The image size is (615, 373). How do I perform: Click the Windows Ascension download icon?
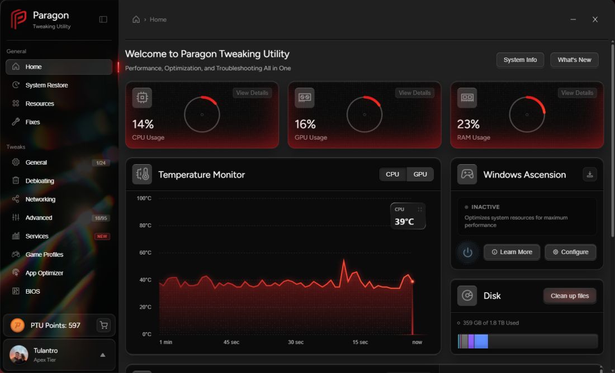(x=589, y=174)
